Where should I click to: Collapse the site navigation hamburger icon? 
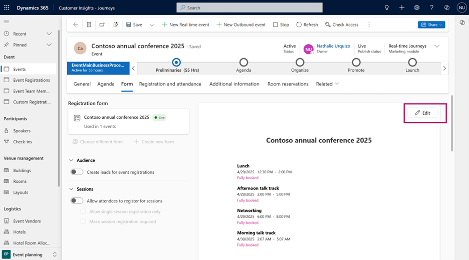click(7, 22)
